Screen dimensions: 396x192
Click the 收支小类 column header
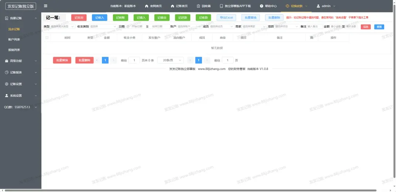pos(129,38)
